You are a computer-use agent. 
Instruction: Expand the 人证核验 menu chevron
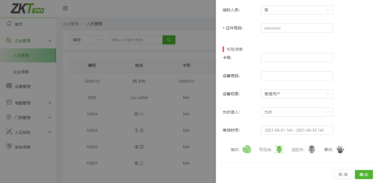(x=50, y=132)
